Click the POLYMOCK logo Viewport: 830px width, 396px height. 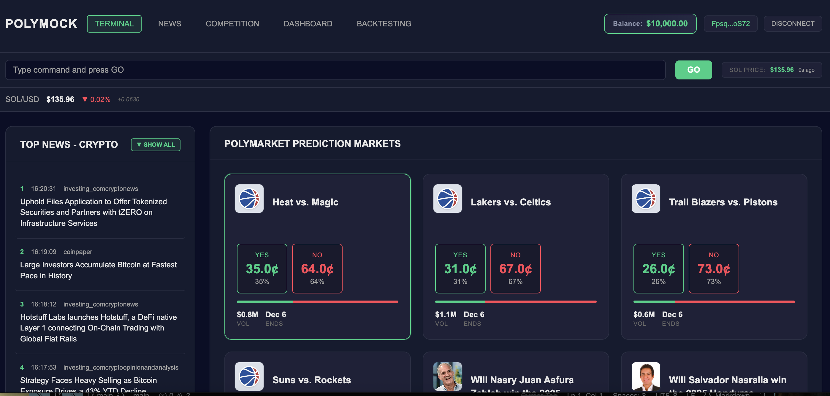tap(41, 23)
